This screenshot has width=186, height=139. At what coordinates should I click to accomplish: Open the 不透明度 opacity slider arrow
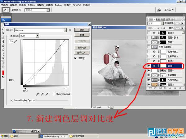pos(183,23)
